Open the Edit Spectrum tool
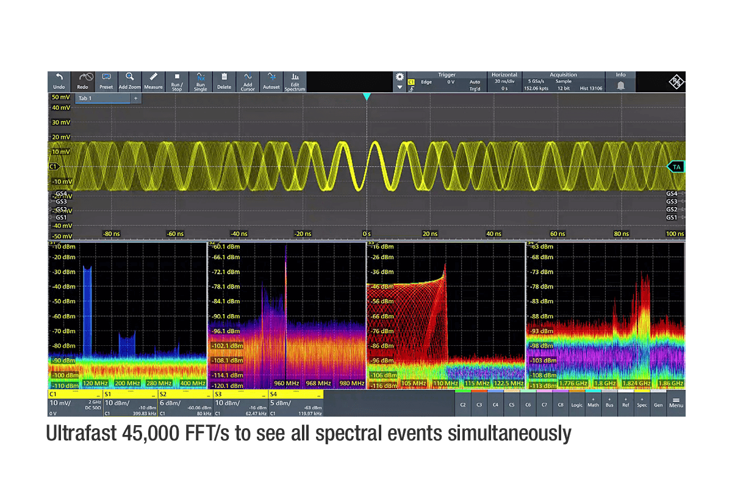This screenshot has width=732, height=488. pyautogui.click(x=295, y=82)
